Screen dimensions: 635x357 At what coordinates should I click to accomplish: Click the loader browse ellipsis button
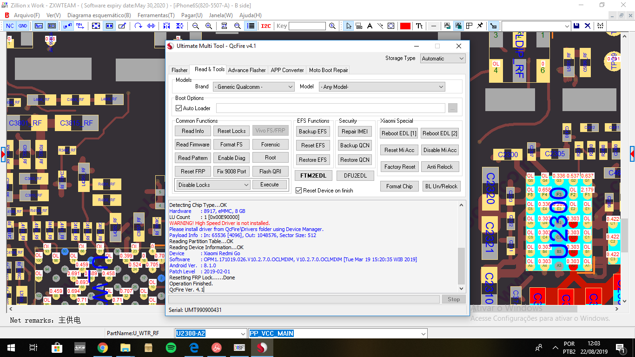point(453,108)
